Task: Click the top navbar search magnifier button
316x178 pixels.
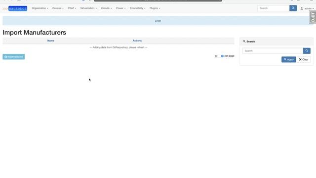Action: [293, 8]
